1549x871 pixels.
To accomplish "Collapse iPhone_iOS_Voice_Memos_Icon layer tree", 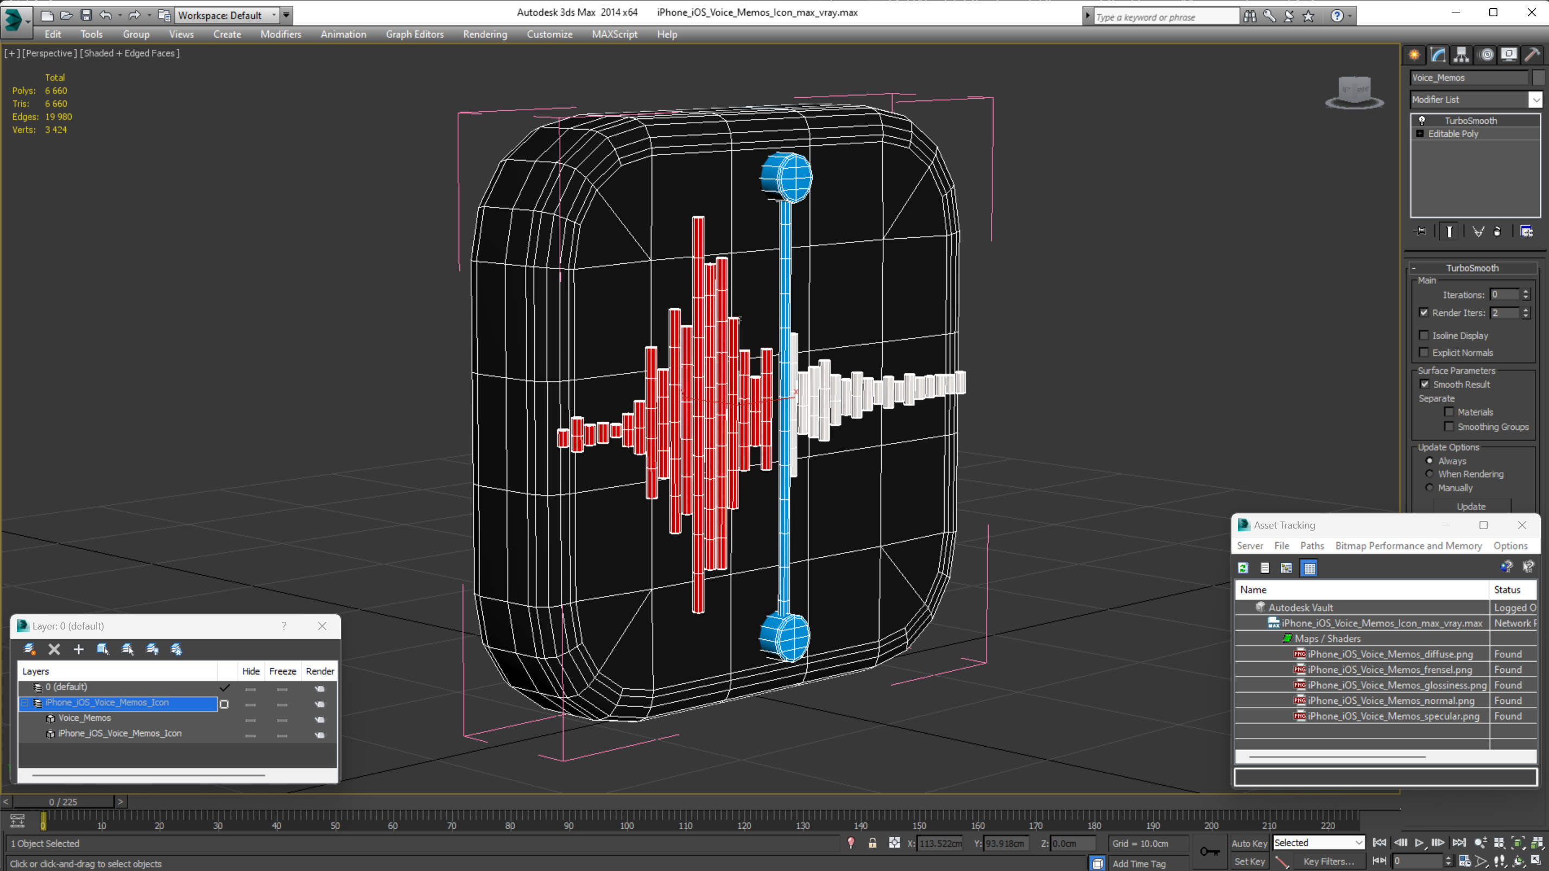I will 26,702.
